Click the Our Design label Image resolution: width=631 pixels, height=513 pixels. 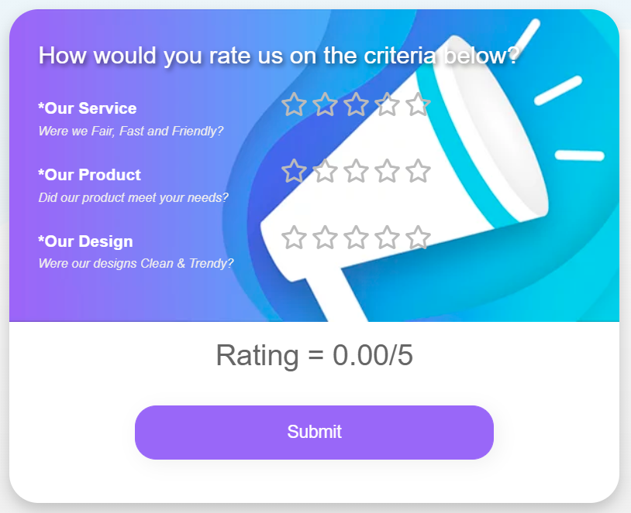[x=85, y=241]
